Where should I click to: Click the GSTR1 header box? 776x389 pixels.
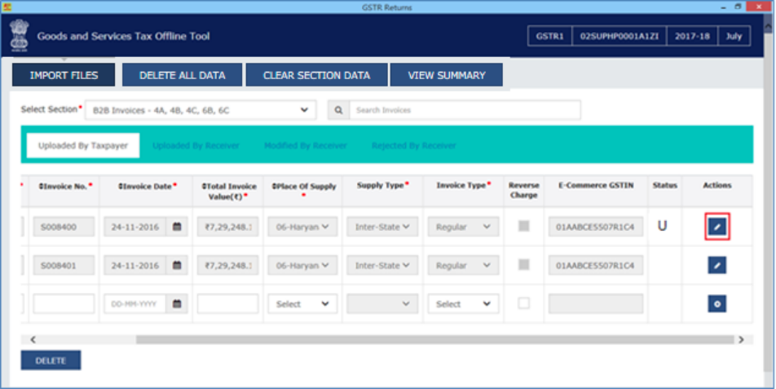coord(550,36)
